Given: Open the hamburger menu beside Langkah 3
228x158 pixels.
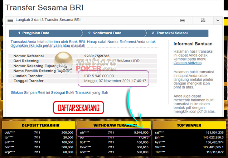Looking at the screenshot, I should pos(10,20).
